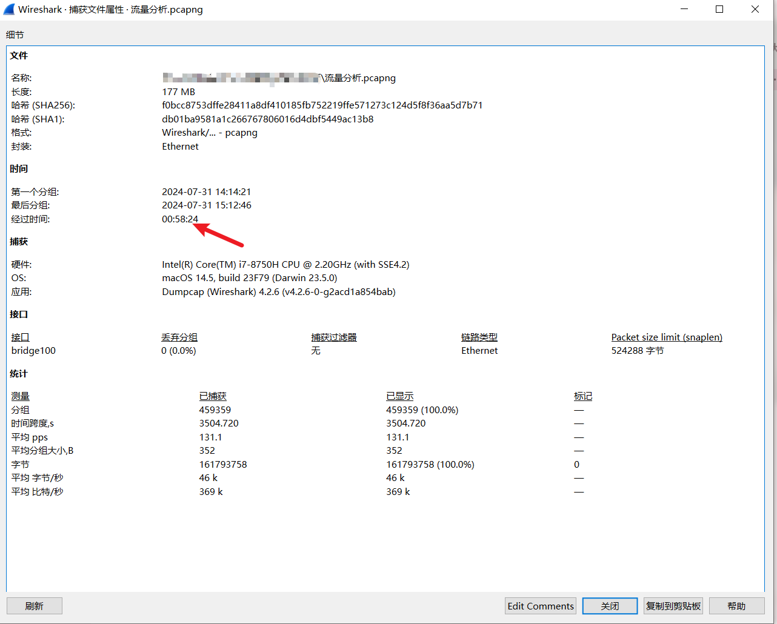Screen dimensions: 777x624
Task: Click the 平均 pps row label
Action: coord(30,437)
